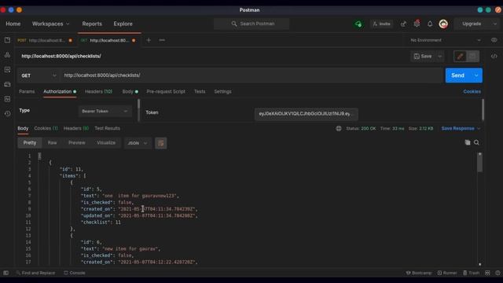Click the Send button
Screen dimensions: 503x283
tap(457, 75)
